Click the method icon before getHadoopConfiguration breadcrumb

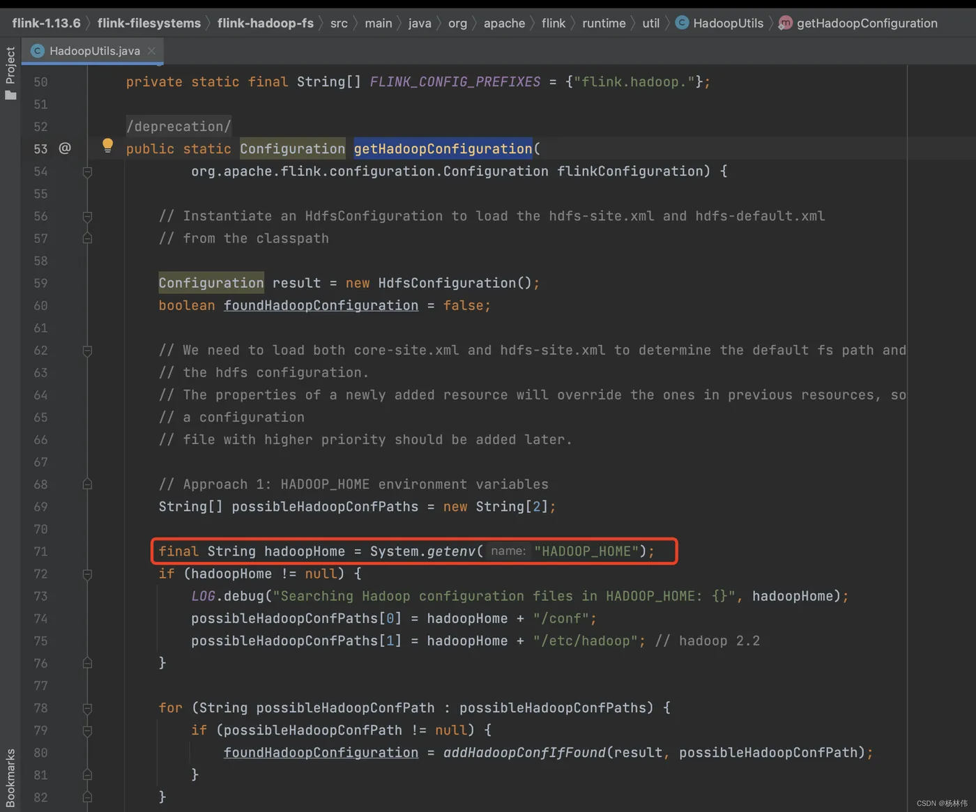click(x=785, y=23)
